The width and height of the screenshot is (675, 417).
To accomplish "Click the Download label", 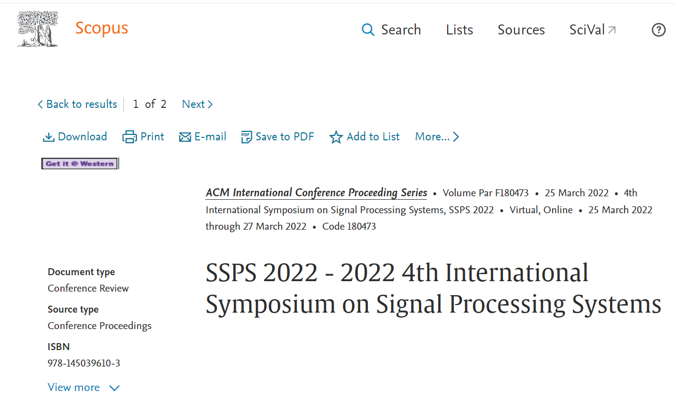I will pyautogui.click(x=82, y=137).
